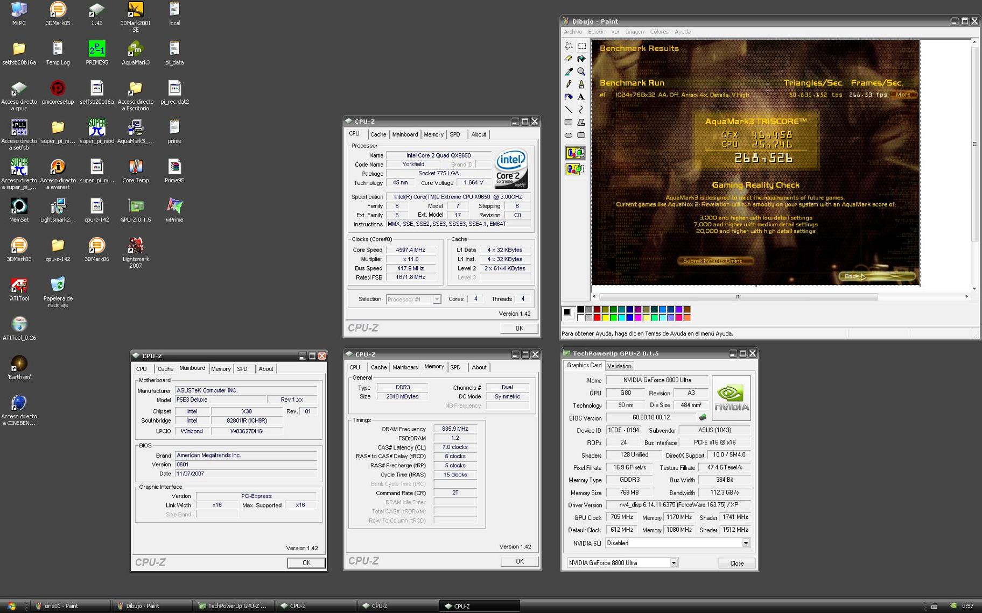Switch to cine01 - Paint taskbar button

(x=70, y=606)
